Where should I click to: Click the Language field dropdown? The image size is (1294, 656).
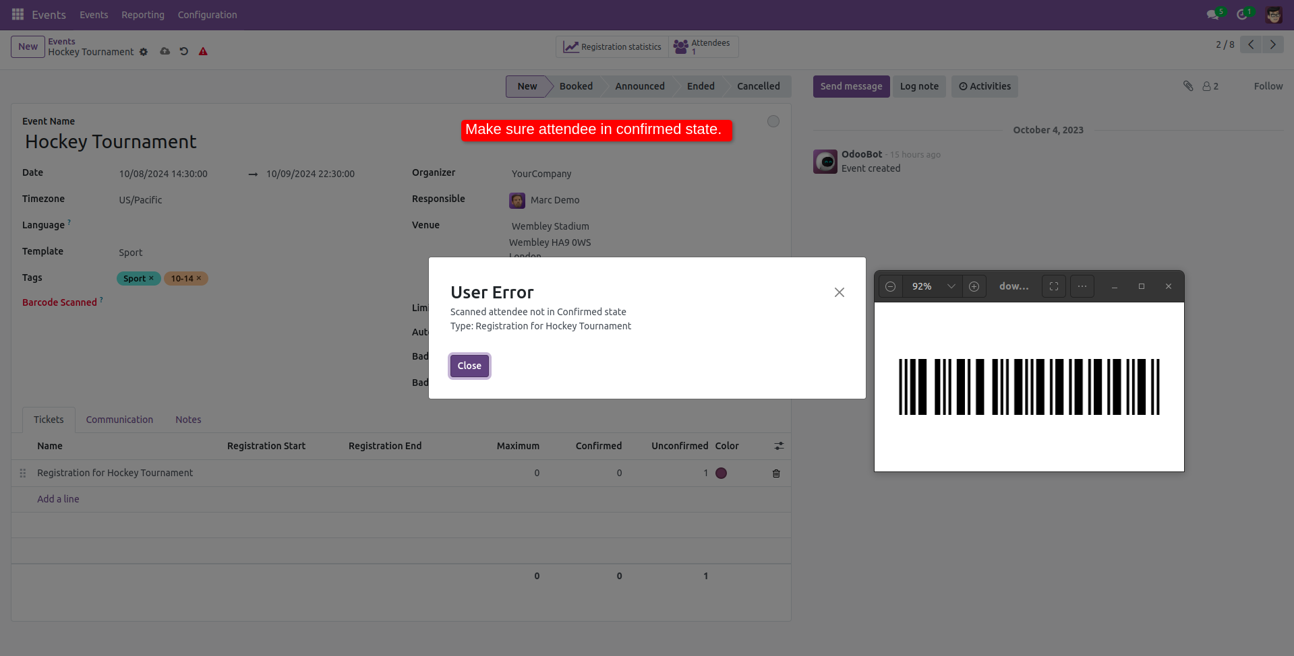tap(253, 226)
